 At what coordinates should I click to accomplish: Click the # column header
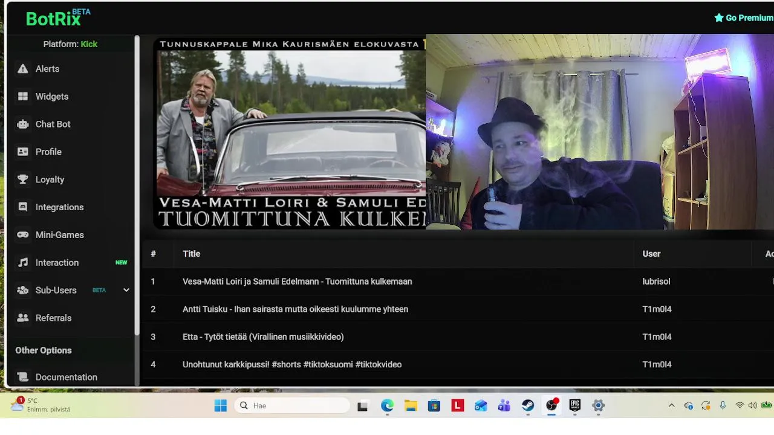[x=153, y=254]
